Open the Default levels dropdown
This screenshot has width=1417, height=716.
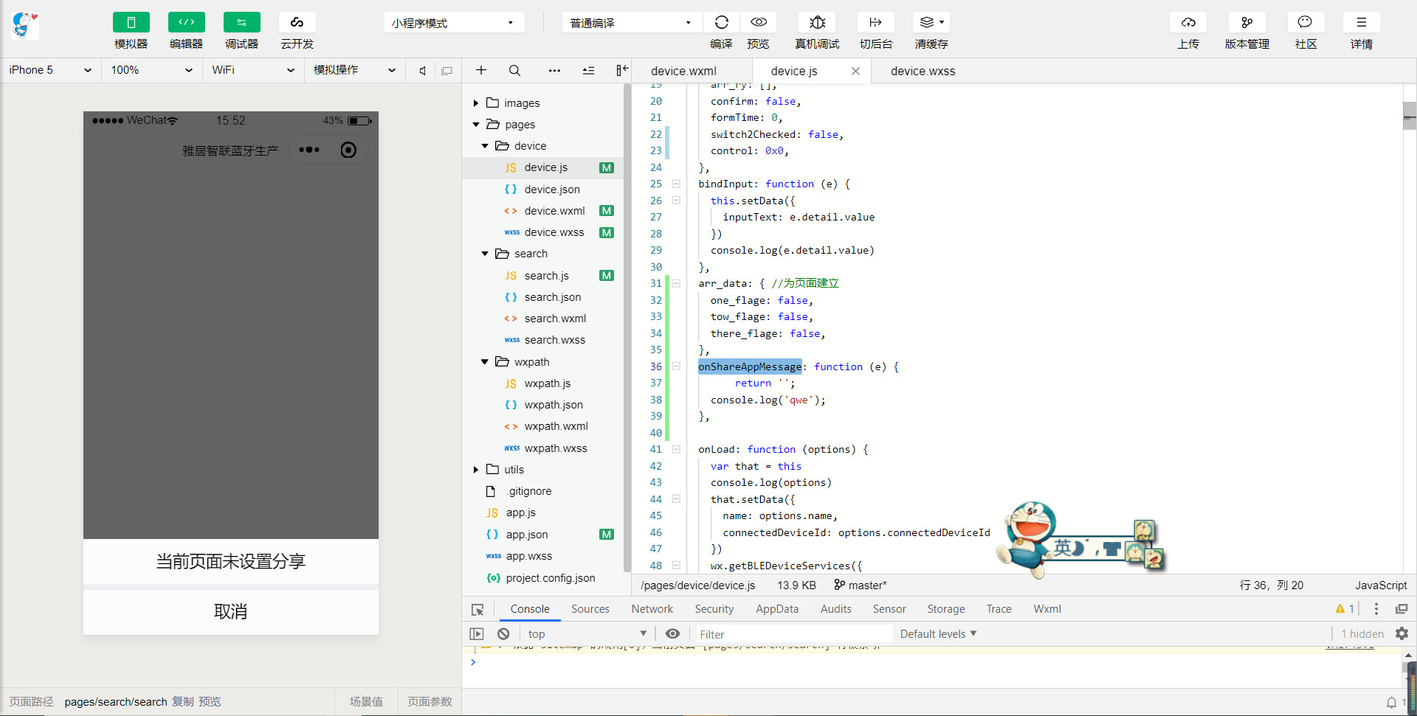point(938,634)
